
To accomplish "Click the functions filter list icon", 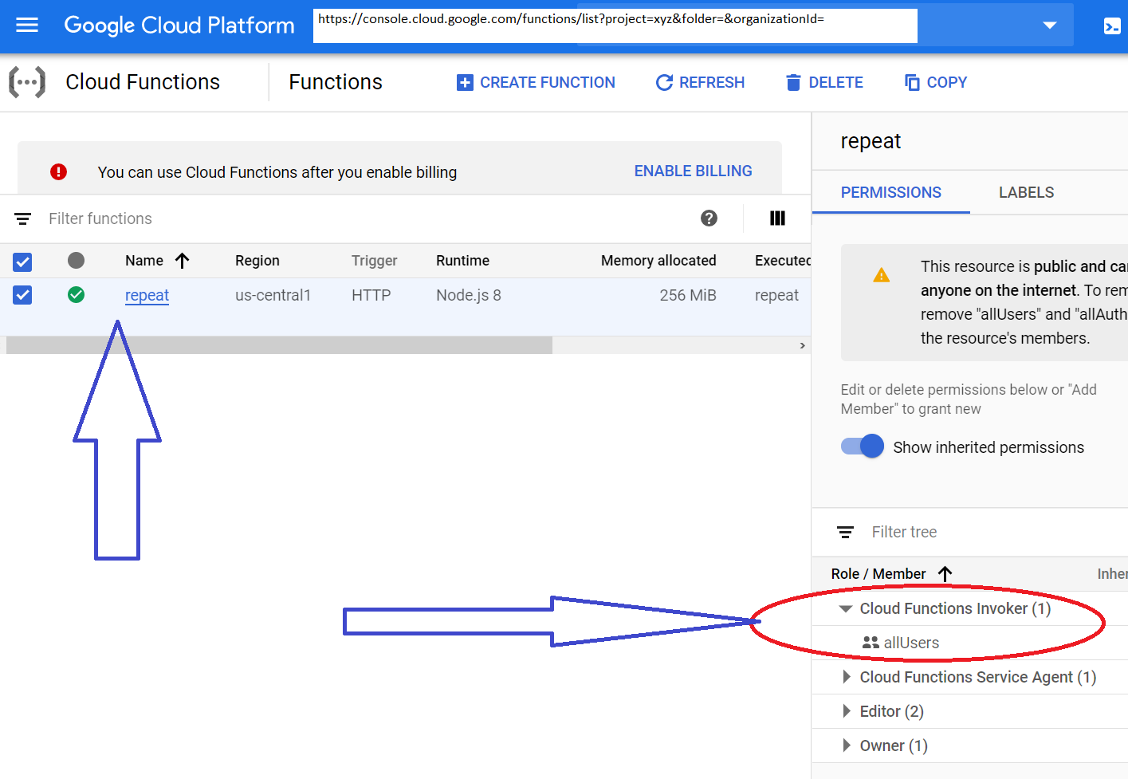I will 23,218.
